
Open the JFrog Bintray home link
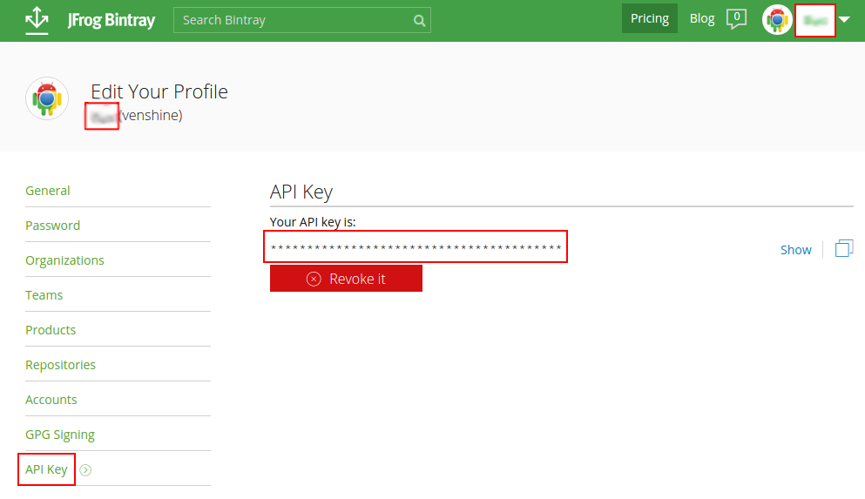pyautogui.click(x=111, y=20)
